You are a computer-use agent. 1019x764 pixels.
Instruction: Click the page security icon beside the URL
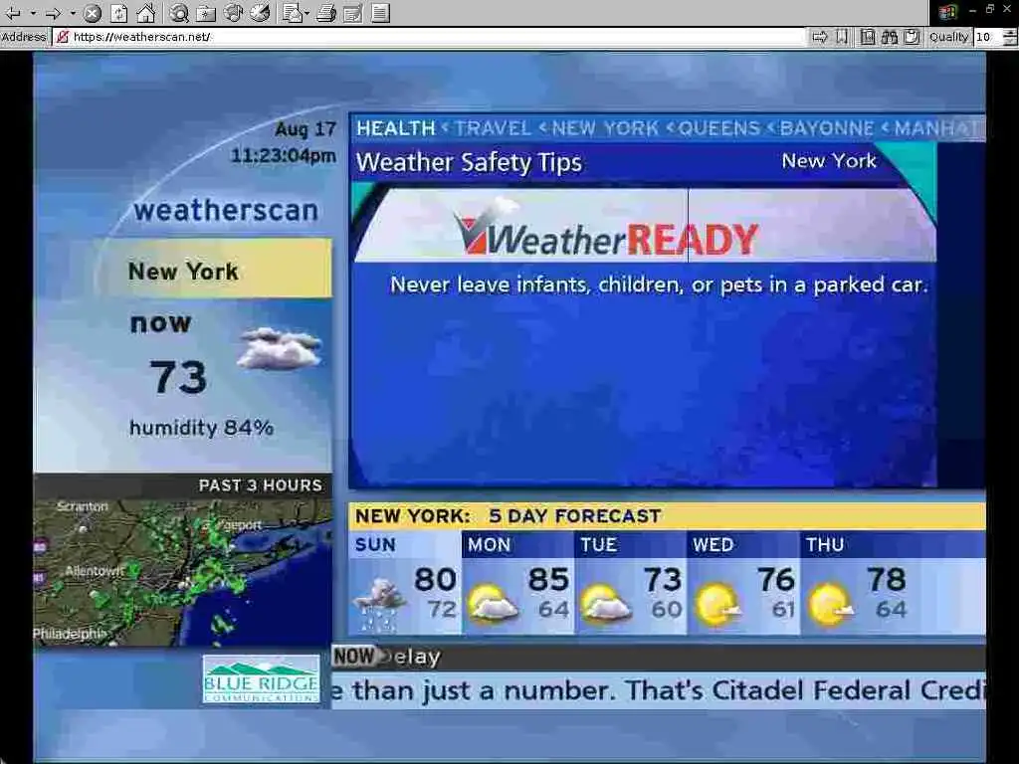pyautogui.click(x=63, y=37)
